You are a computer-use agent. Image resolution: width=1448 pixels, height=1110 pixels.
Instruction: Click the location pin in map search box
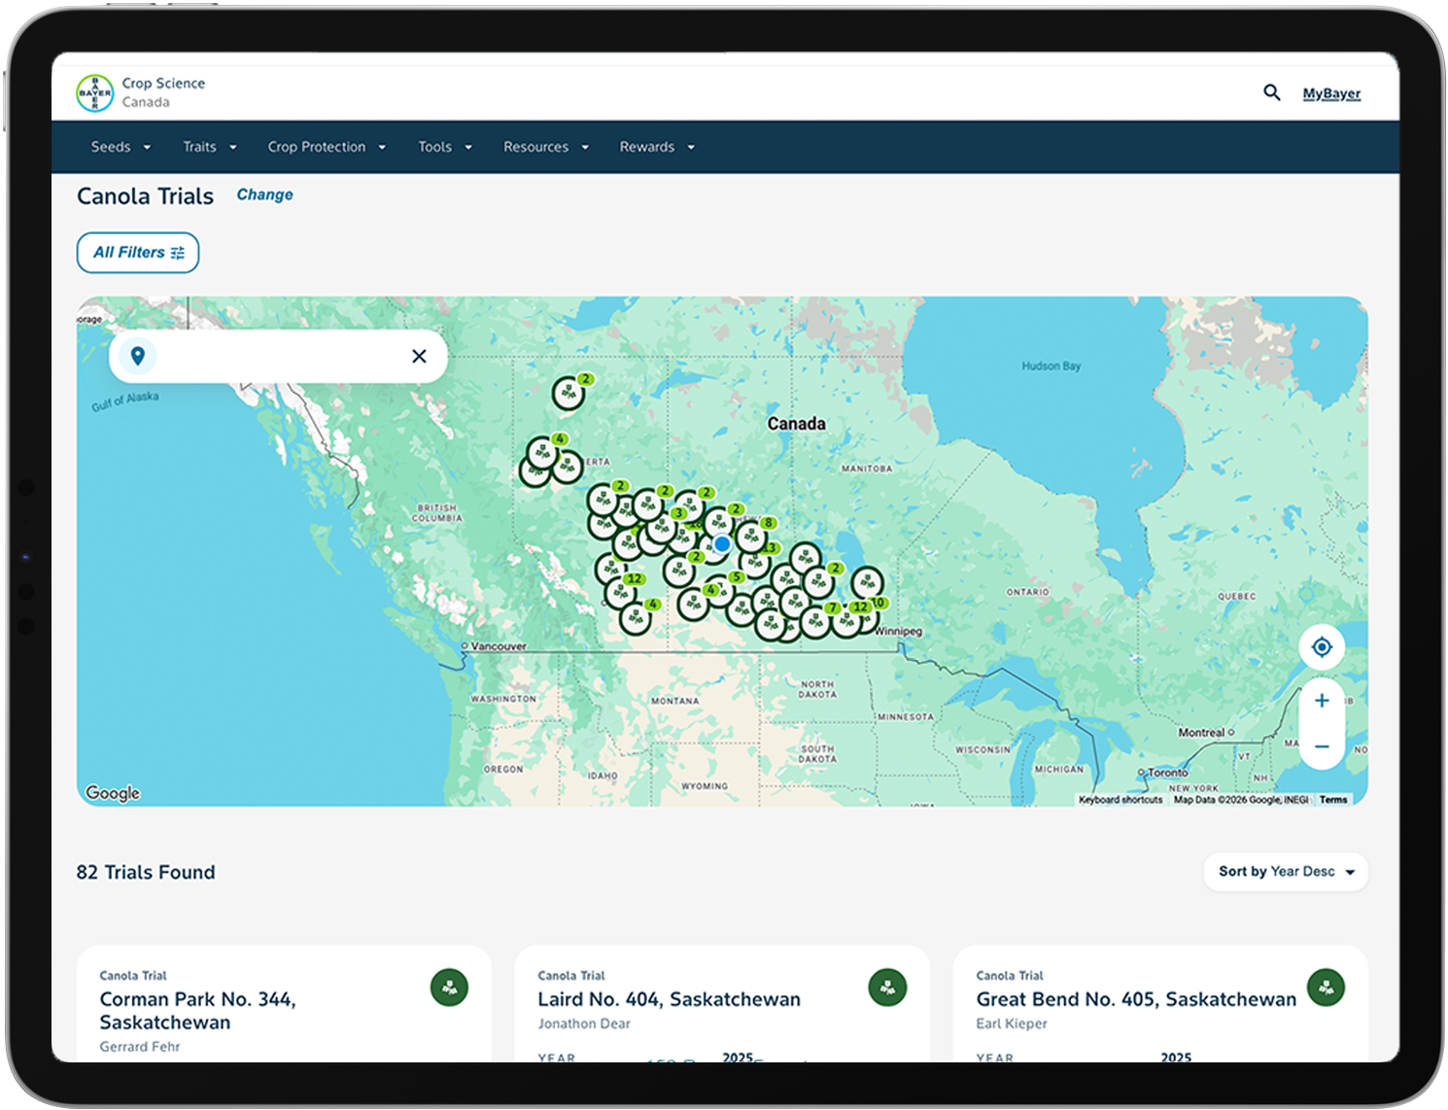(138, 356)
